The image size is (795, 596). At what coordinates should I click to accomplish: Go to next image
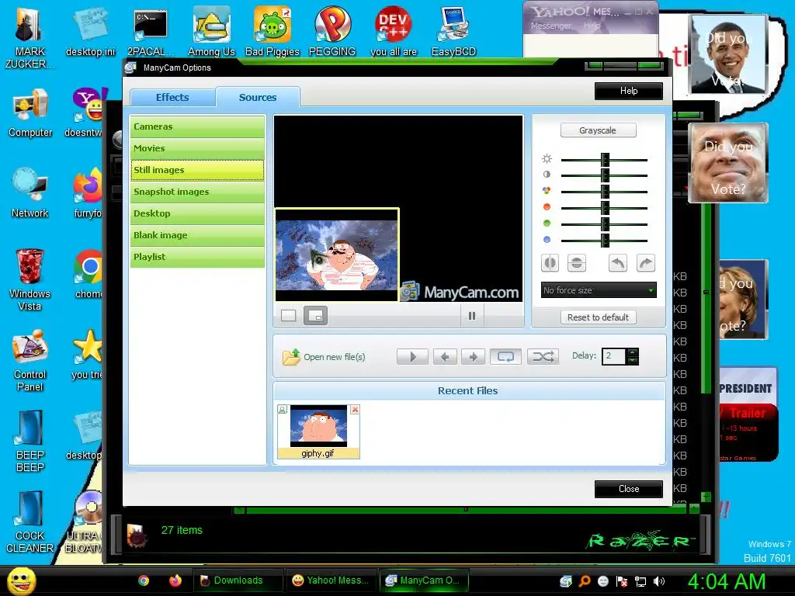473,357
